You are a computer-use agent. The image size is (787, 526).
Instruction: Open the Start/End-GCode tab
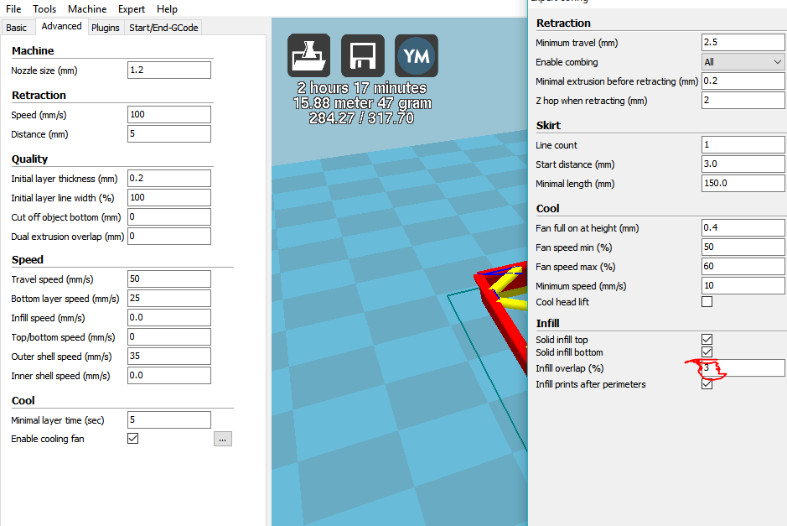[x=163, y=28]
